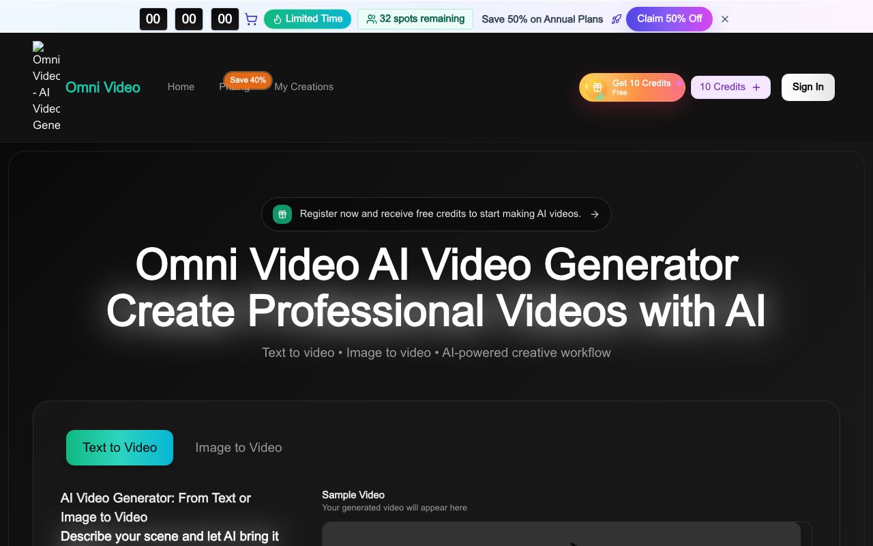The height and width of the screenshot is (546, 873).
Task: Click the Omni Video logo image
Action: (x=46, y=87)
